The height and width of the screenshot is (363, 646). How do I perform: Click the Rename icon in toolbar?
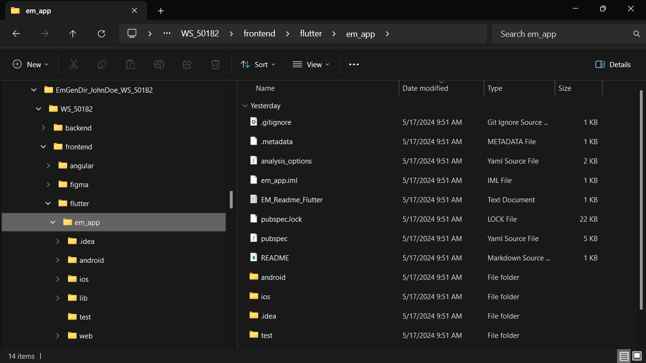tap(159, 64)
